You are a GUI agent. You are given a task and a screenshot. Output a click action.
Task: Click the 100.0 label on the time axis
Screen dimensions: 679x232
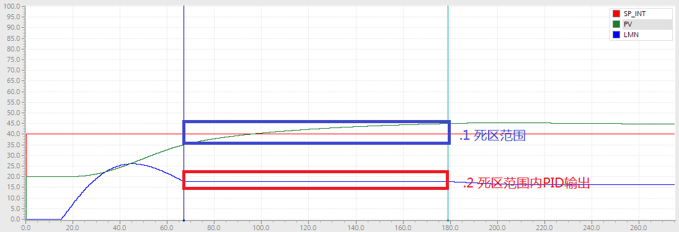click(x=261, y=226)
